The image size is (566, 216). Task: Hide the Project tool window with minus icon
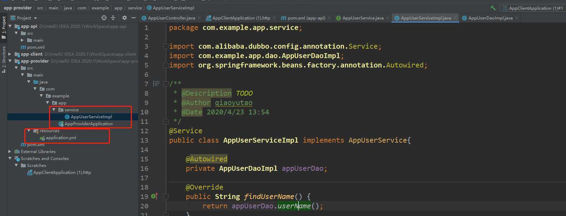(x=134, y=18)
